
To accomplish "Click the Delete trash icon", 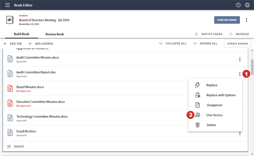I will coord(197,125).
